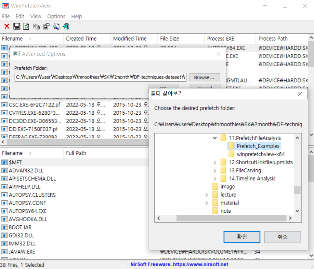Screen dimensions: 314x269
Task: Expand the 14.Timeline Analysis node
Action: (215, 179)
